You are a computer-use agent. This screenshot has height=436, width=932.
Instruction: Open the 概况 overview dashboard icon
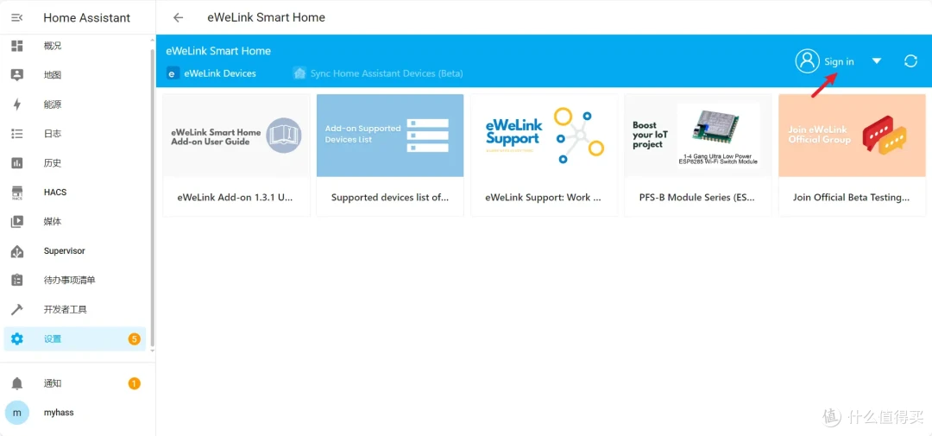(x=17, y=46)
